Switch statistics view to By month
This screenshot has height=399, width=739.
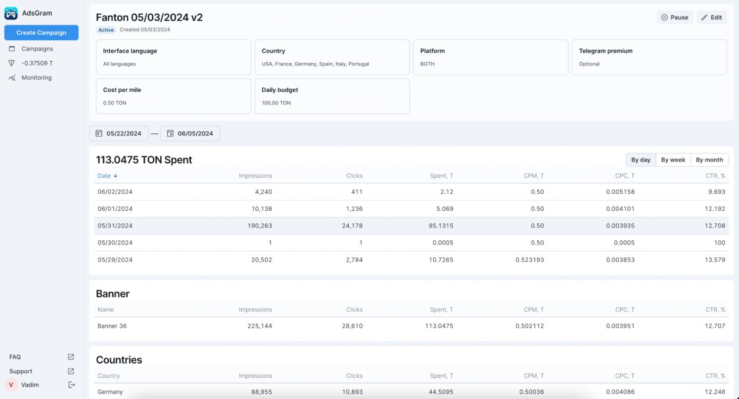(709, 160)
